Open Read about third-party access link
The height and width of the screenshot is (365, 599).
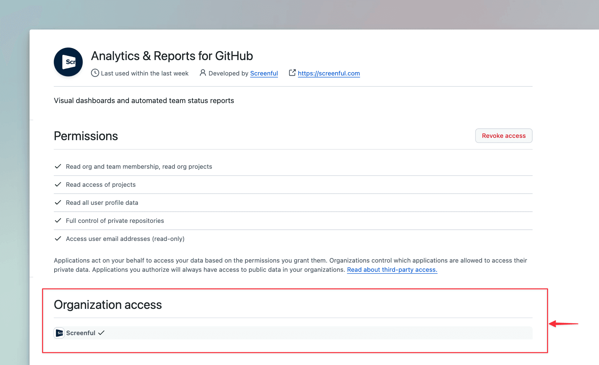(x=392, y=269)
